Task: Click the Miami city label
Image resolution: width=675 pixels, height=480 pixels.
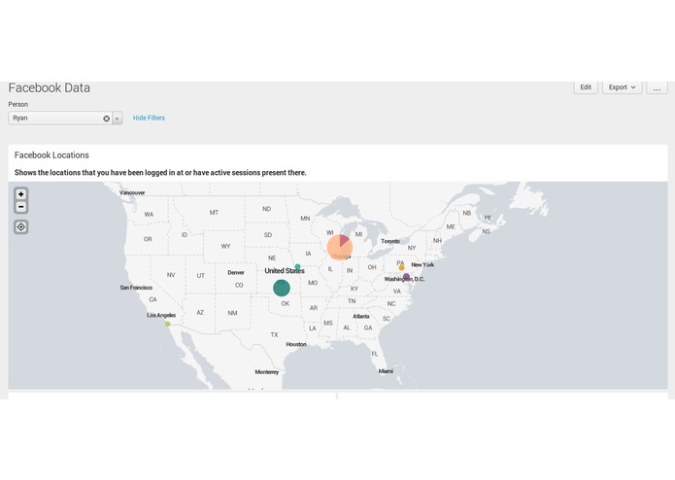Action: [x=386, y=371]
